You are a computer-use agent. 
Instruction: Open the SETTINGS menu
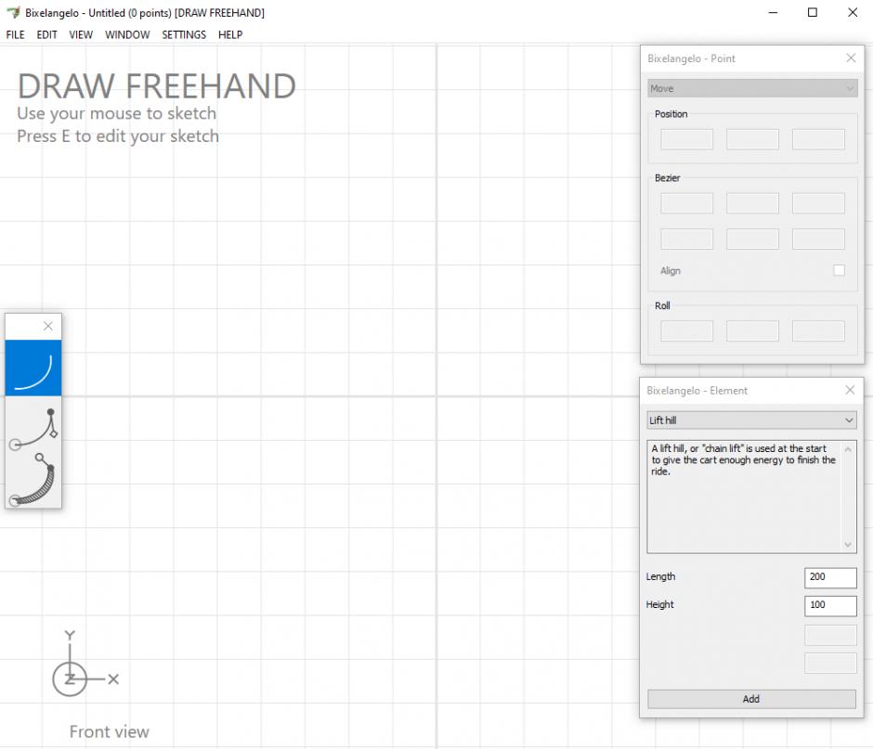coord(184,34)
